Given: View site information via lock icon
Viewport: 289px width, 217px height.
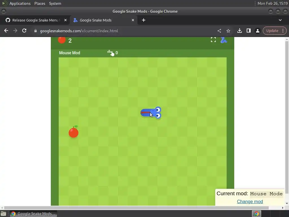Looking at the screenshot, I should [x=35, y=31].
